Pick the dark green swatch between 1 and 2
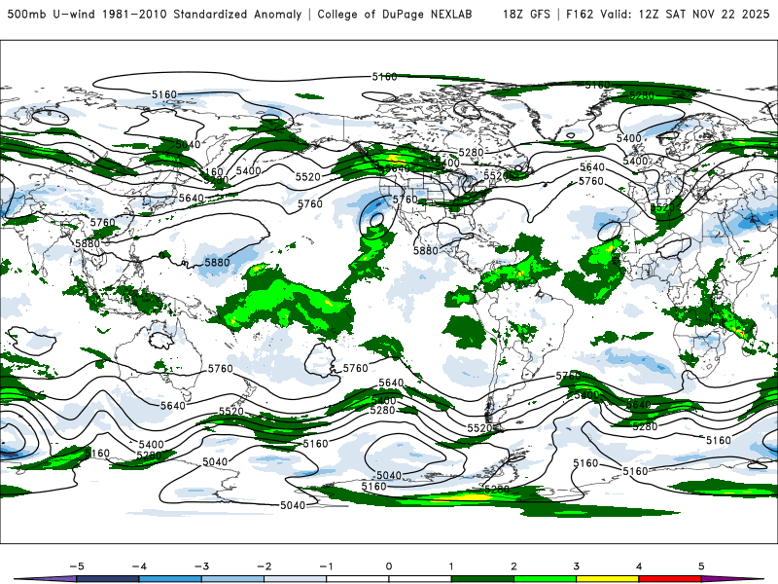The height and width of the screenshot is (584, 778). [482, 579]
